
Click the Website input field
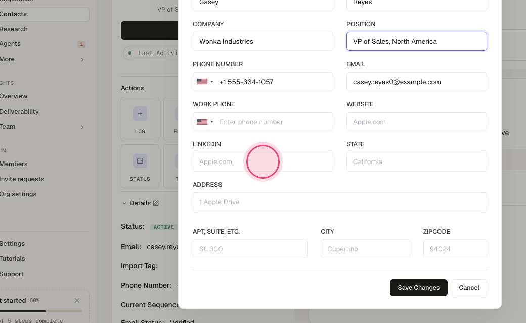pyautogui.click(x=417, y=122)
